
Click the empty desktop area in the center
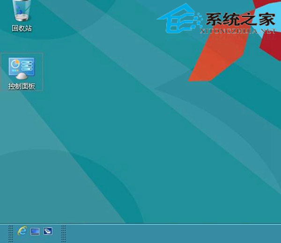pyautogui.click(x=140, y=140)
